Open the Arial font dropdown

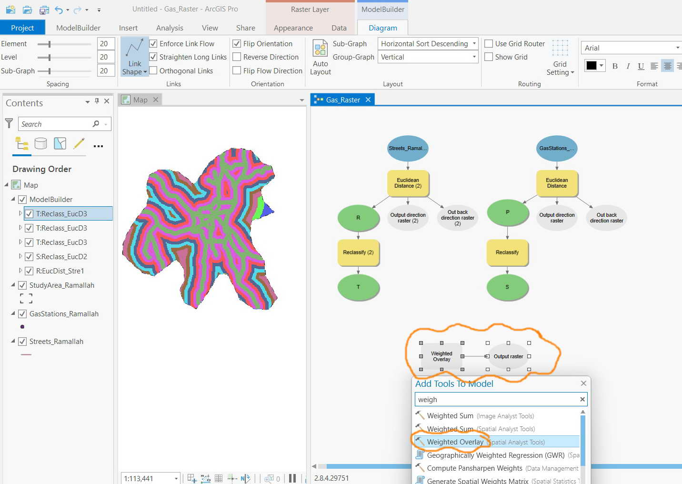click(x=631, y=48)
